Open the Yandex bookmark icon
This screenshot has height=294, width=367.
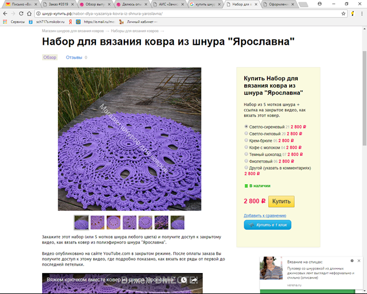coord(70,22)
